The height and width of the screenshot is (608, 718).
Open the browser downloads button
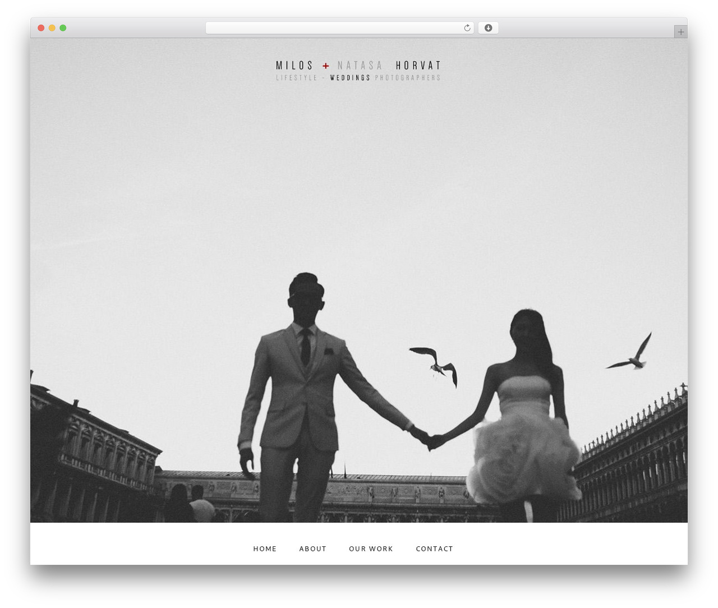(488, 28)
